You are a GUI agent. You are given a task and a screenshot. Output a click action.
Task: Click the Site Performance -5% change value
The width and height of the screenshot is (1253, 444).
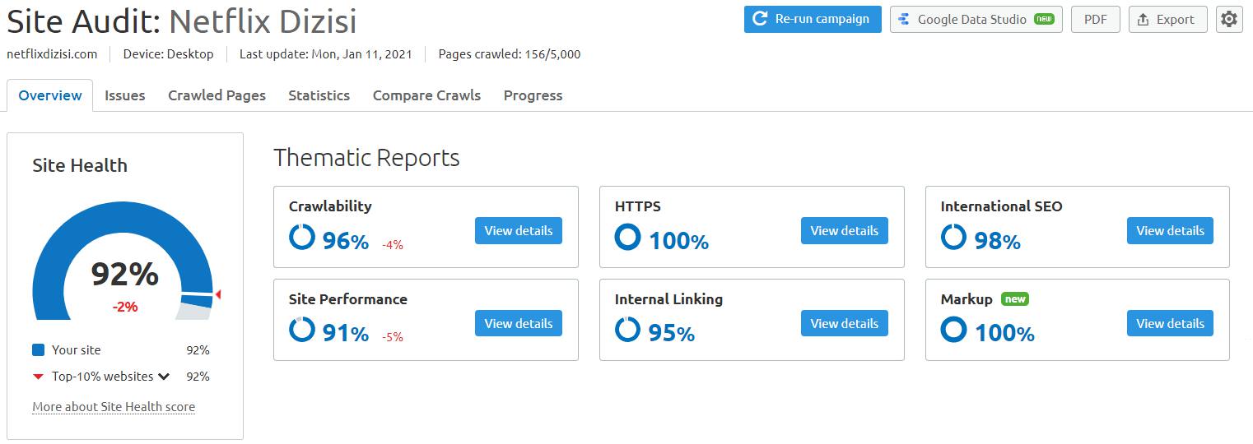click(x=393, y=336)
